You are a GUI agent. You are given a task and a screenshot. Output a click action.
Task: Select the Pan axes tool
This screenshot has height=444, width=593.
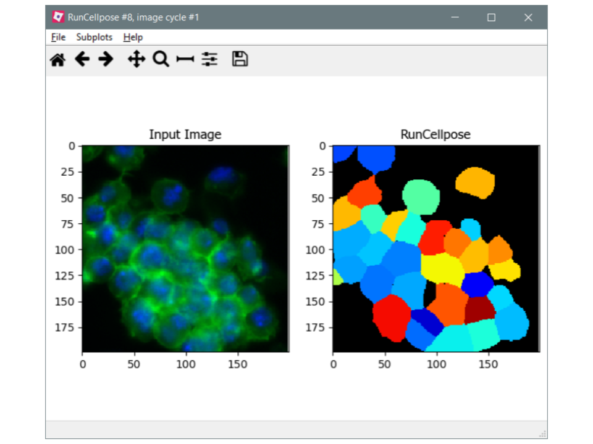[x=136, y=59]
